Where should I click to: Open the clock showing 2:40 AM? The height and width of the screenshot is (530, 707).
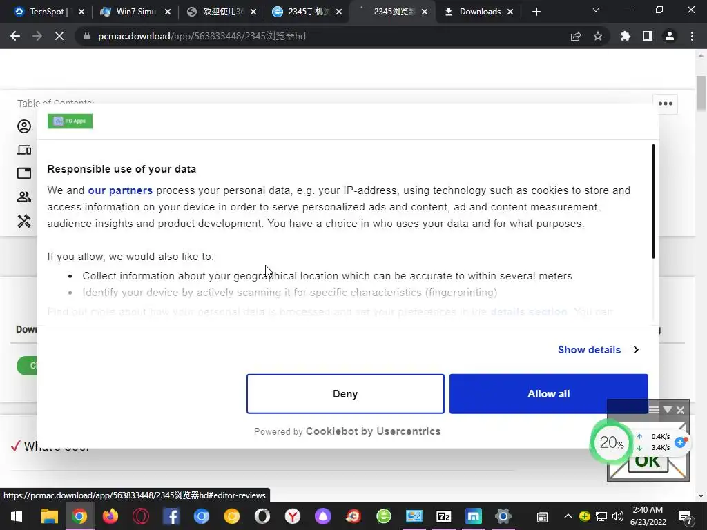pyautogui.click(x=648, y=516)
